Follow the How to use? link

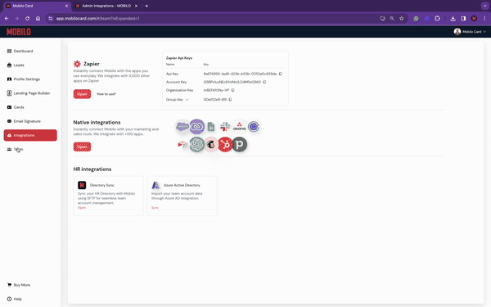tap(106, 94)
